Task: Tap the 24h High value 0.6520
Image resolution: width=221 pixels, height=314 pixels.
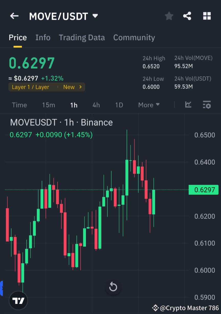Action: pos(151,66)
